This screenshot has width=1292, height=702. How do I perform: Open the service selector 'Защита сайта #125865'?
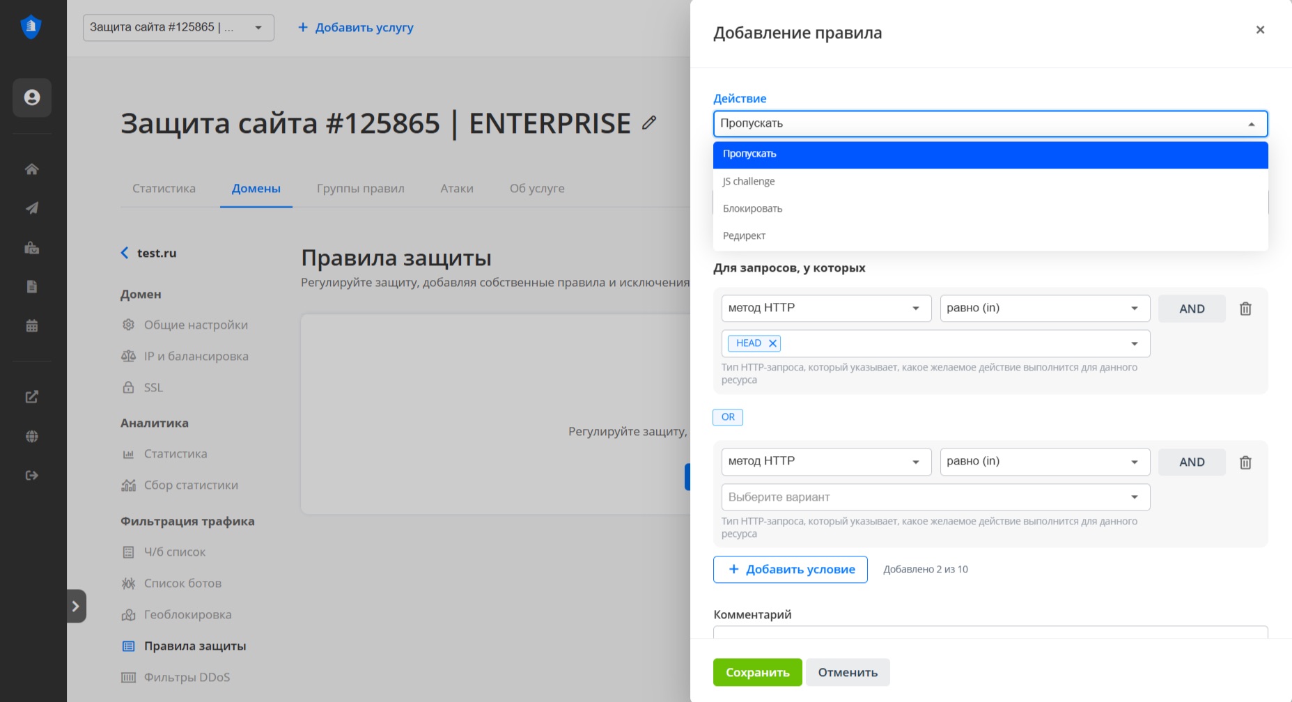pos(178,28)
